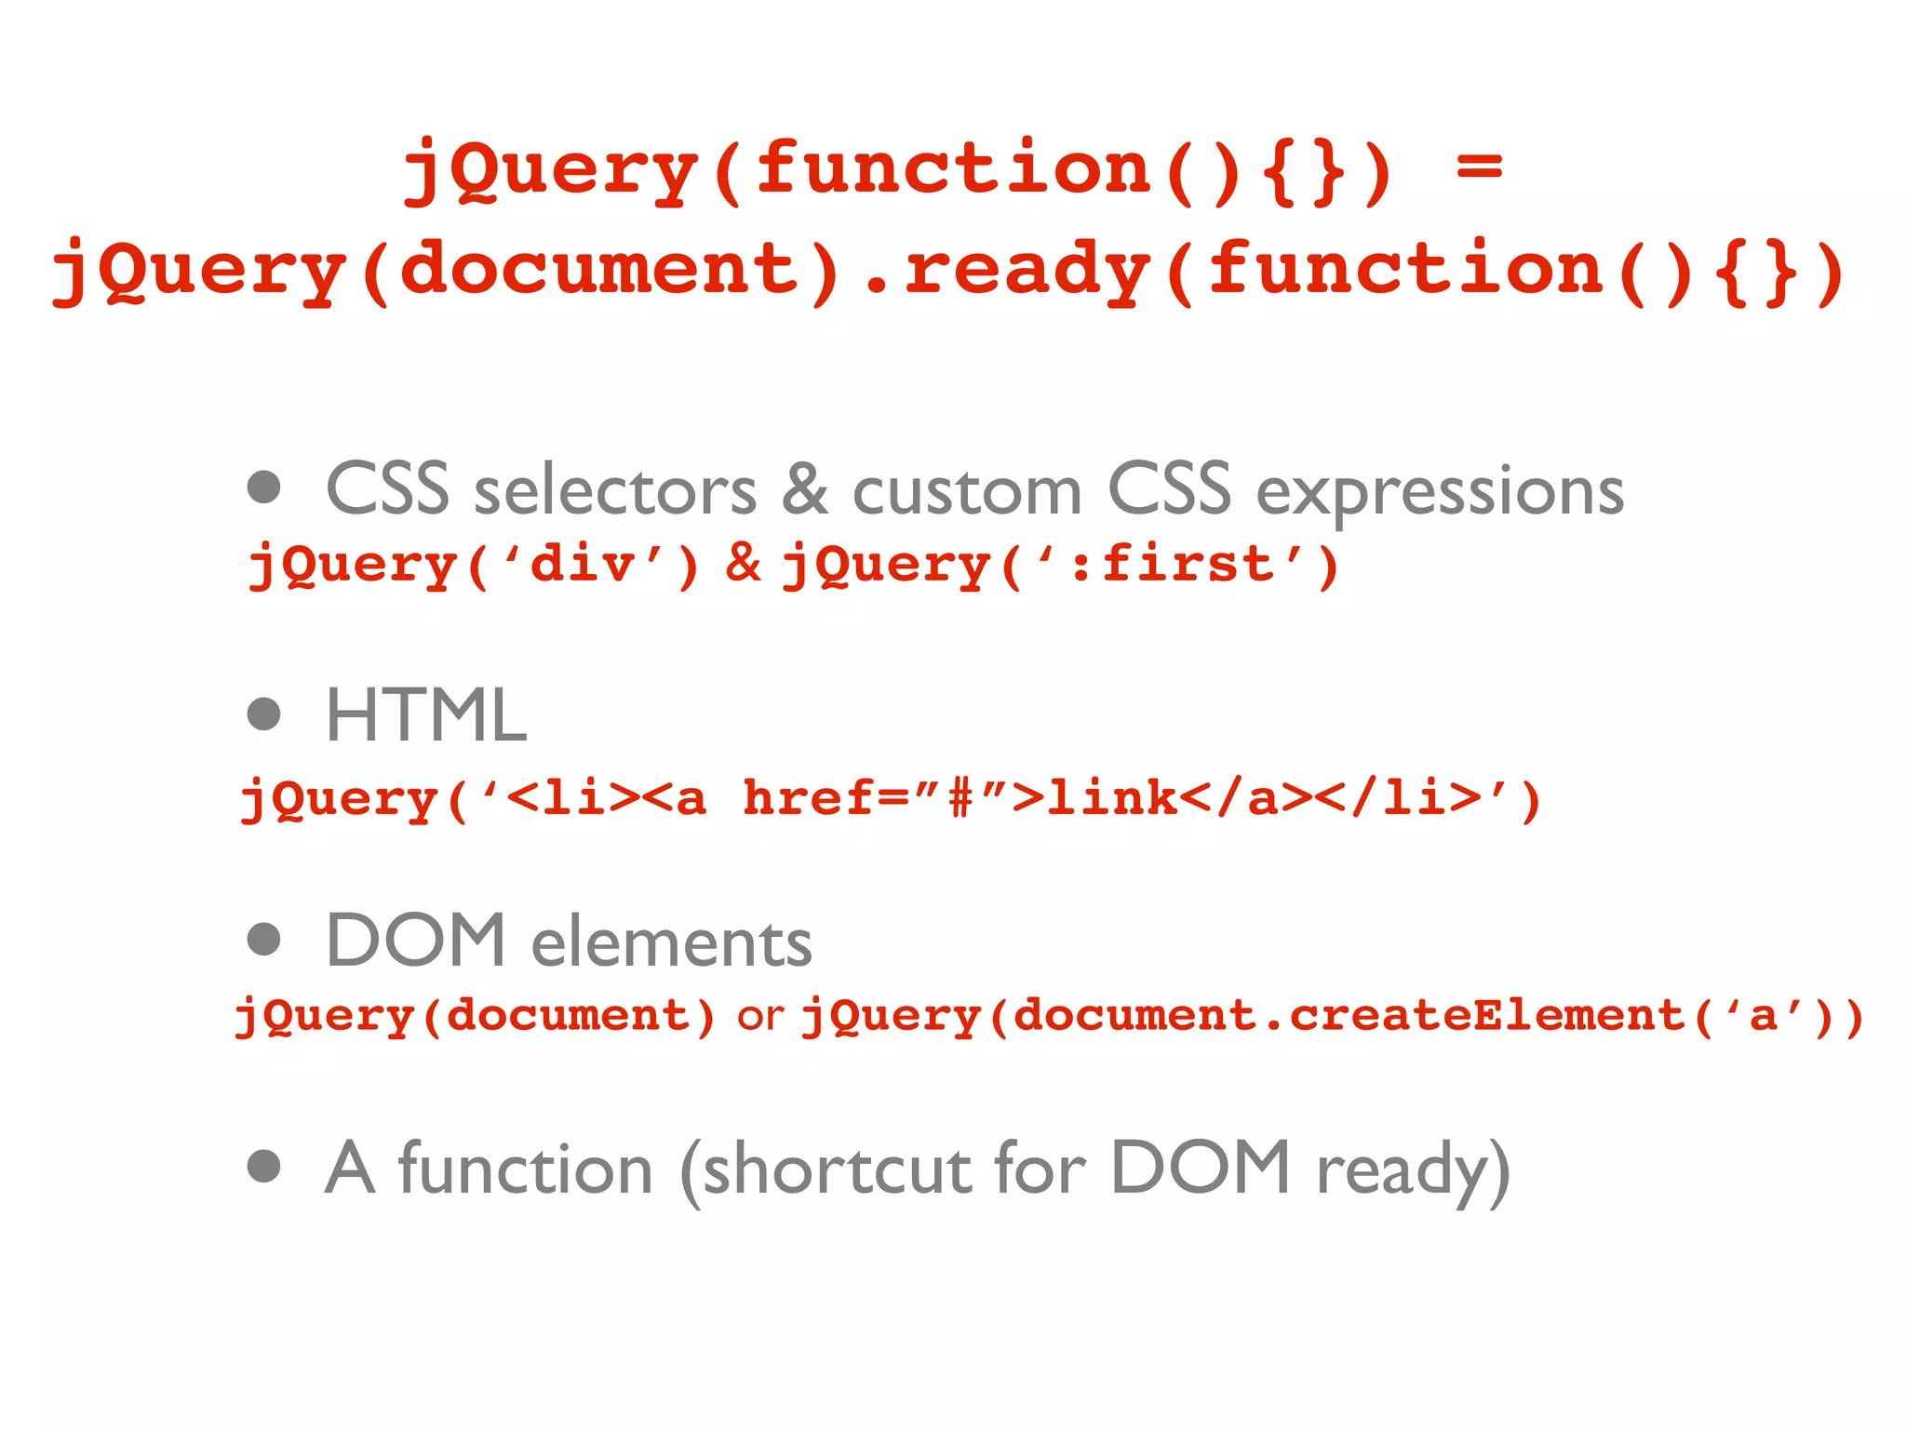Click the jQuery('div') code snippet
The width and height of the screenshot is (1906, 1429).
pyautogui.click(x=473, y=566)
